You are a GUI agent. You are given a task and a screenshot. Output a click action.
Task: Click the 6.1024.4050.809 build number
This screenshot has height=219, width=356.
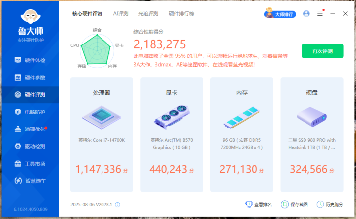pyautogui.click(x=31, y=209)
